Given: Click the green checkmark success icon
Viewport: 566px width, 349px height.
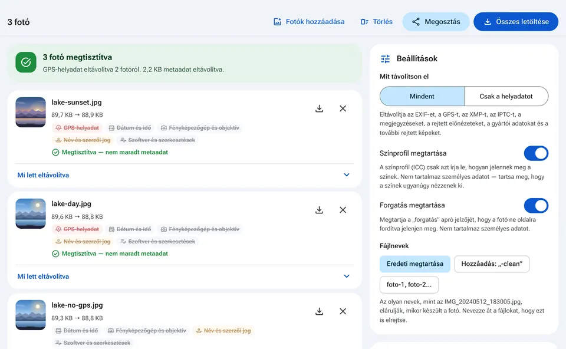Looking at the screenshot, I should click(26, 62).
